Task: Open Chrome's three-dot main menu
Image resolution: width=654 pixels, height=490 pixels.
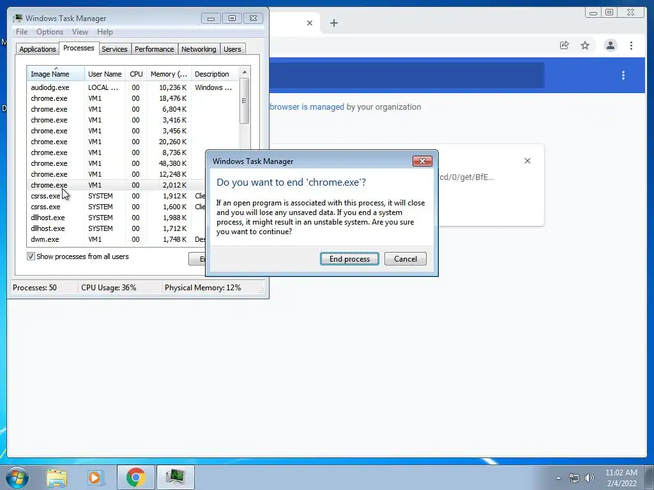Action: (x=631, y=45)
